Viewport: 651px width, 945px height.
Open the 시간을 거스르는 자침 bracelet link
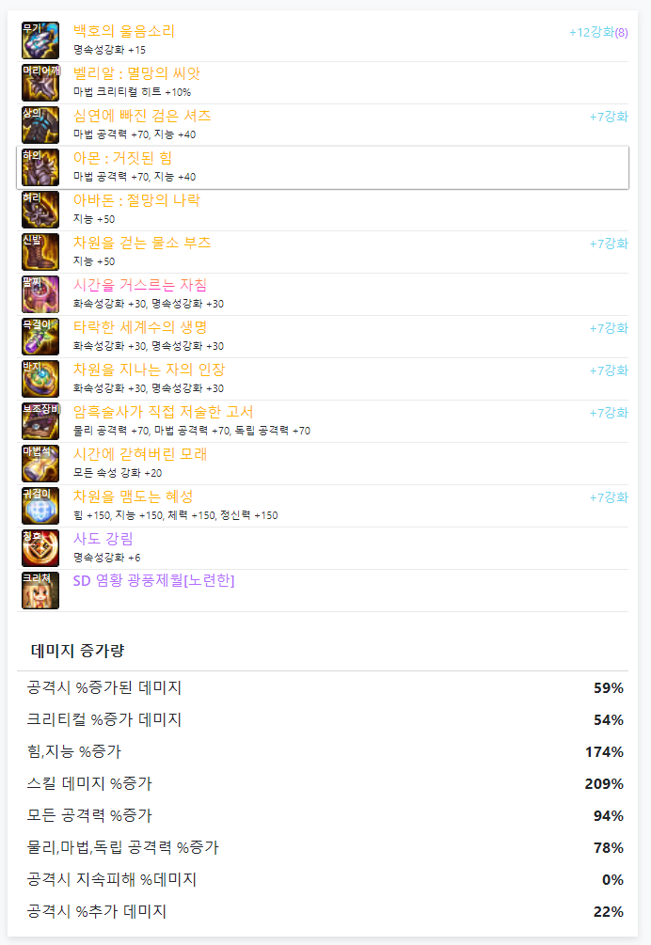point(140,285)
